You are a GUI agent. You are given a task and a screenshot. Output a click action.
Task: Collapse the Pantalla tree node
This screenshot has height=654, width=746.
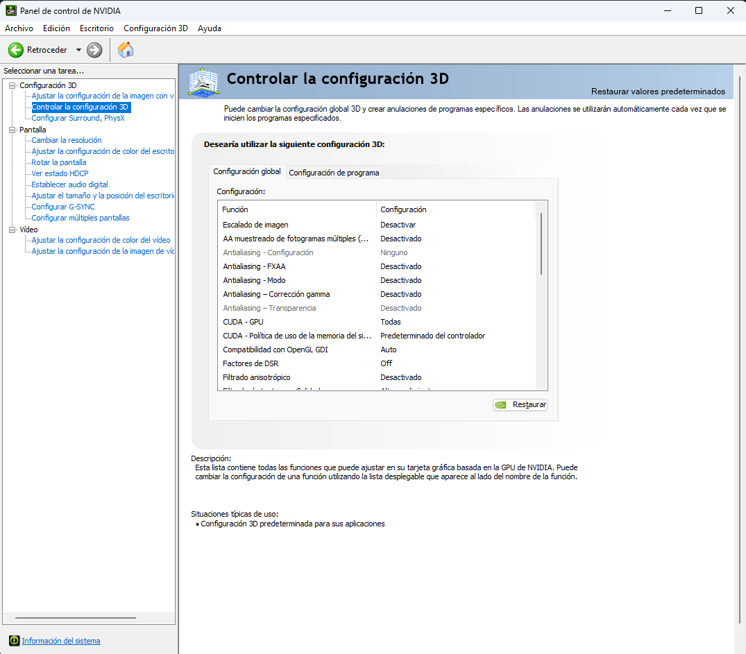pos(12,130)
